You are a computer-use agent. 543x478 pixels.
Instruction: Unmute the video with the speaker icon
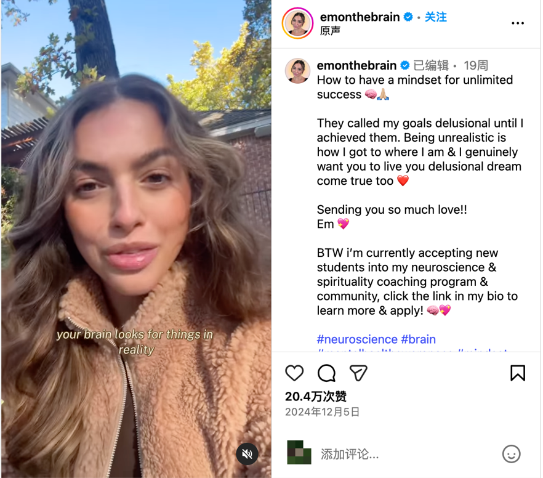[x=247, y=454]
